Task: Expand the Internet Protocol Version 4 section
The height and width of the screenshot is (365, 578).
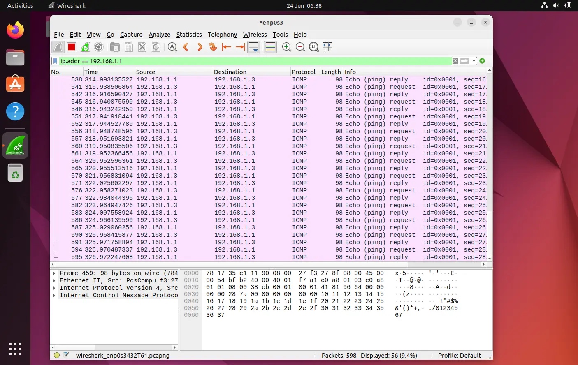Action: [54, 288]
